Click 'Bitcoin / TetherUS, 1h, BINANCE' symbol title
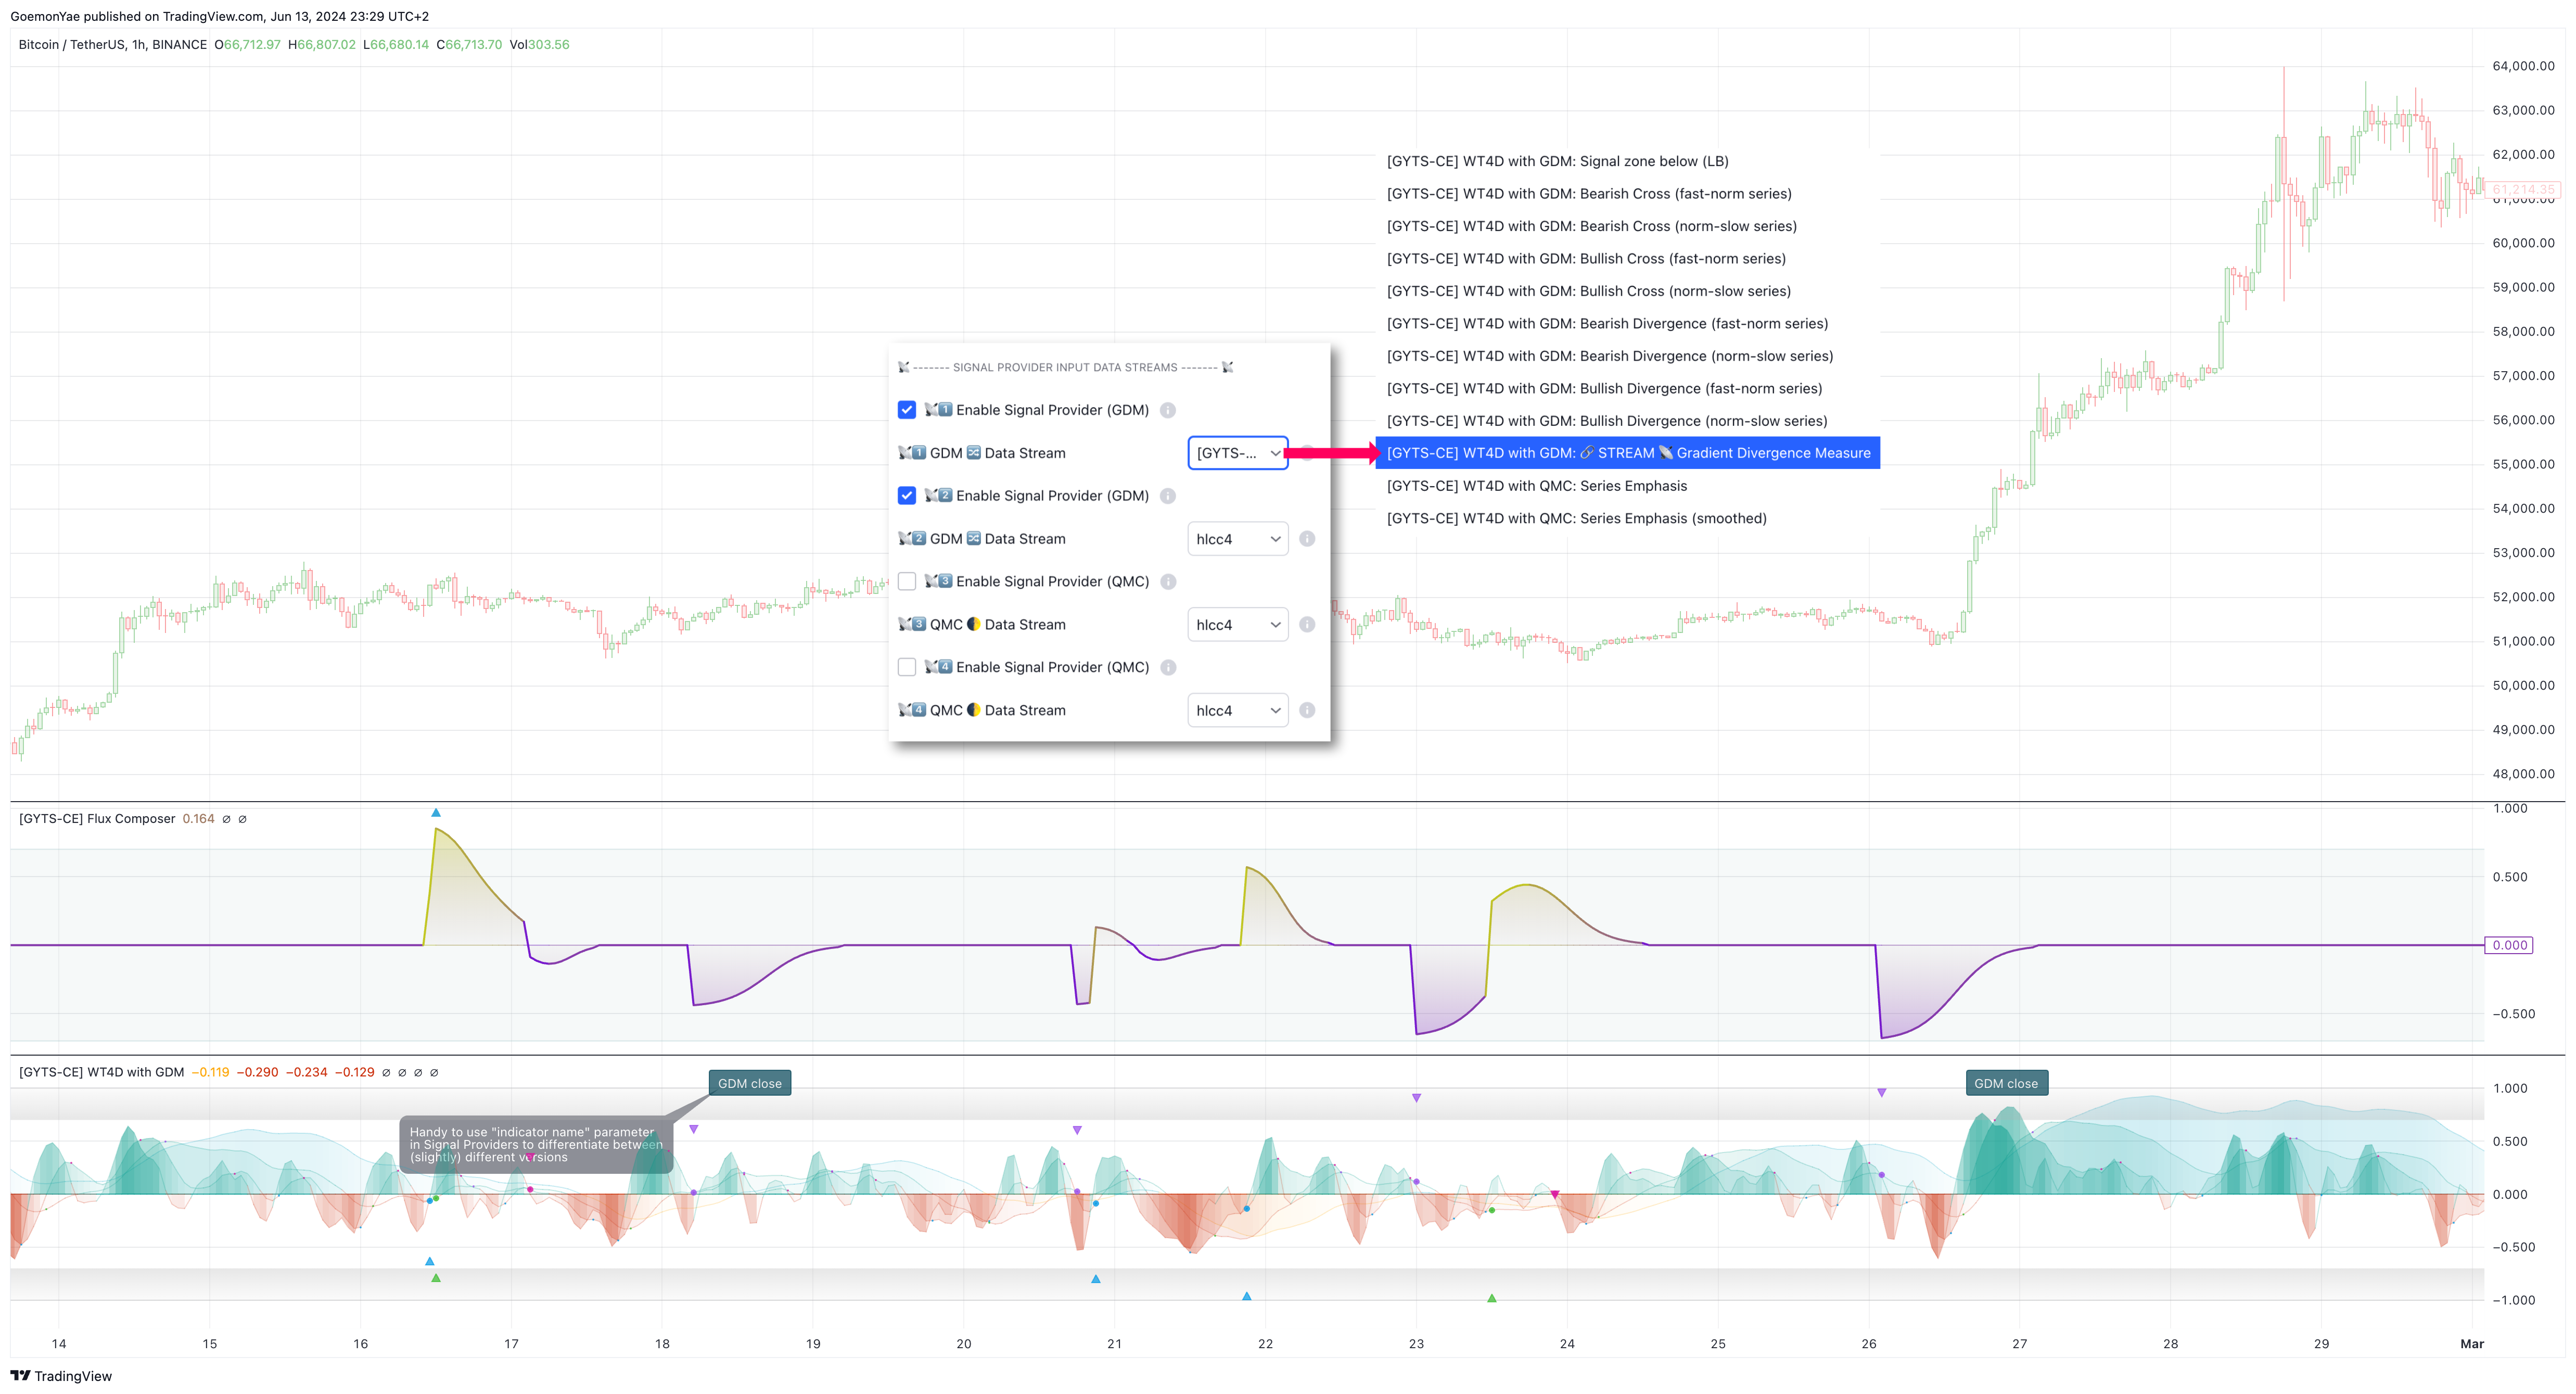This screenshot has width=2576, height=1394. pyautogui.click(x=113, y=45)
